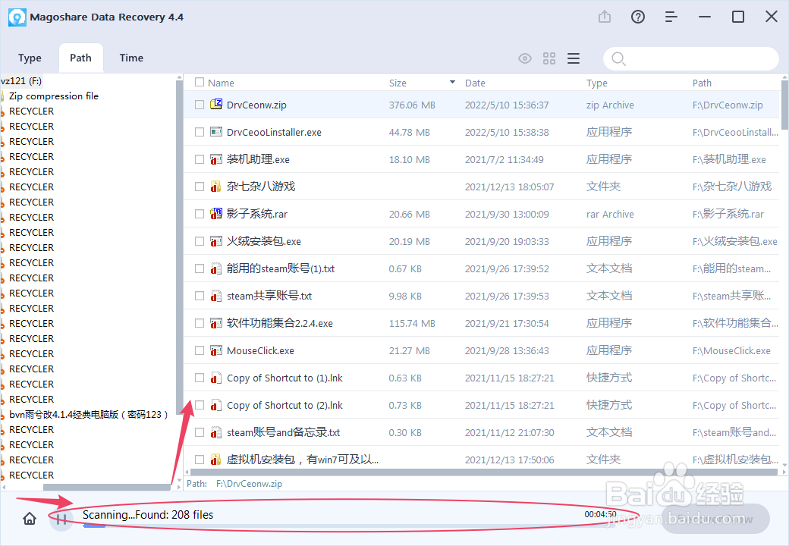Click the steam共享账号.txt file icon

pyautogui.click(x=216, y=296)
